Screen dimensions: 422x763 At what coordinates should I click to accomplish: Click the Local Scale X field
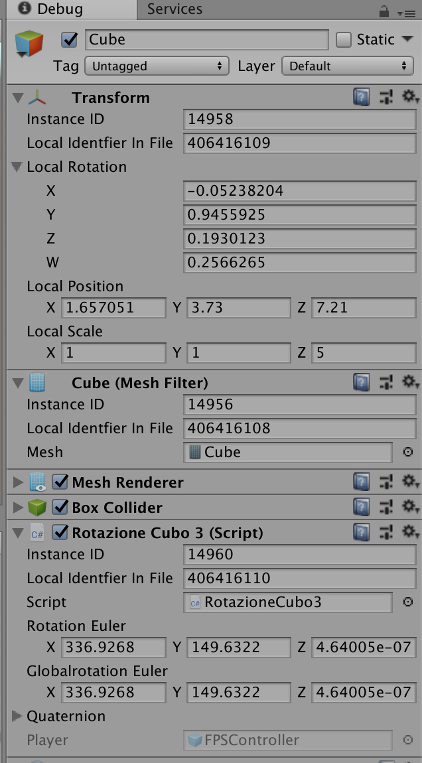[114, 353]
